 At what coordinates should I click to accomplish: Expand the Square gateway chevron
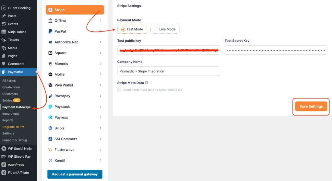point(101,53)
